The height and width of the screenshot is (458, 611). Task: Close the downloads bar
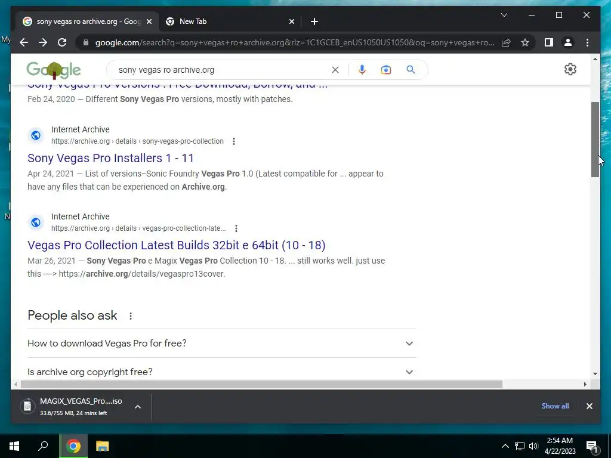point(589,406)
